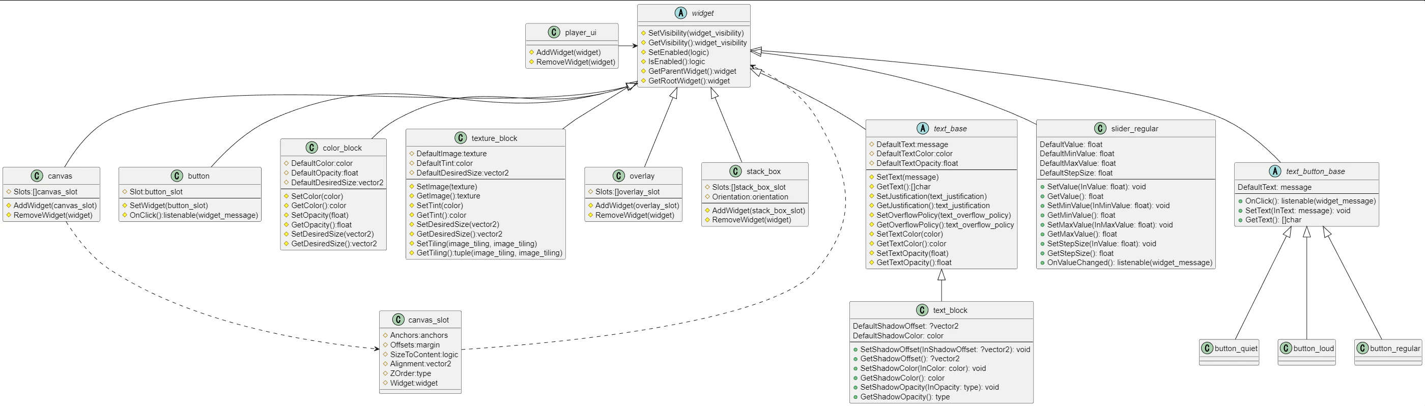Click OnValueChanged() method in slider_regular
The width and height of the screenshot is (1425, 406).
coord(1129,263)
